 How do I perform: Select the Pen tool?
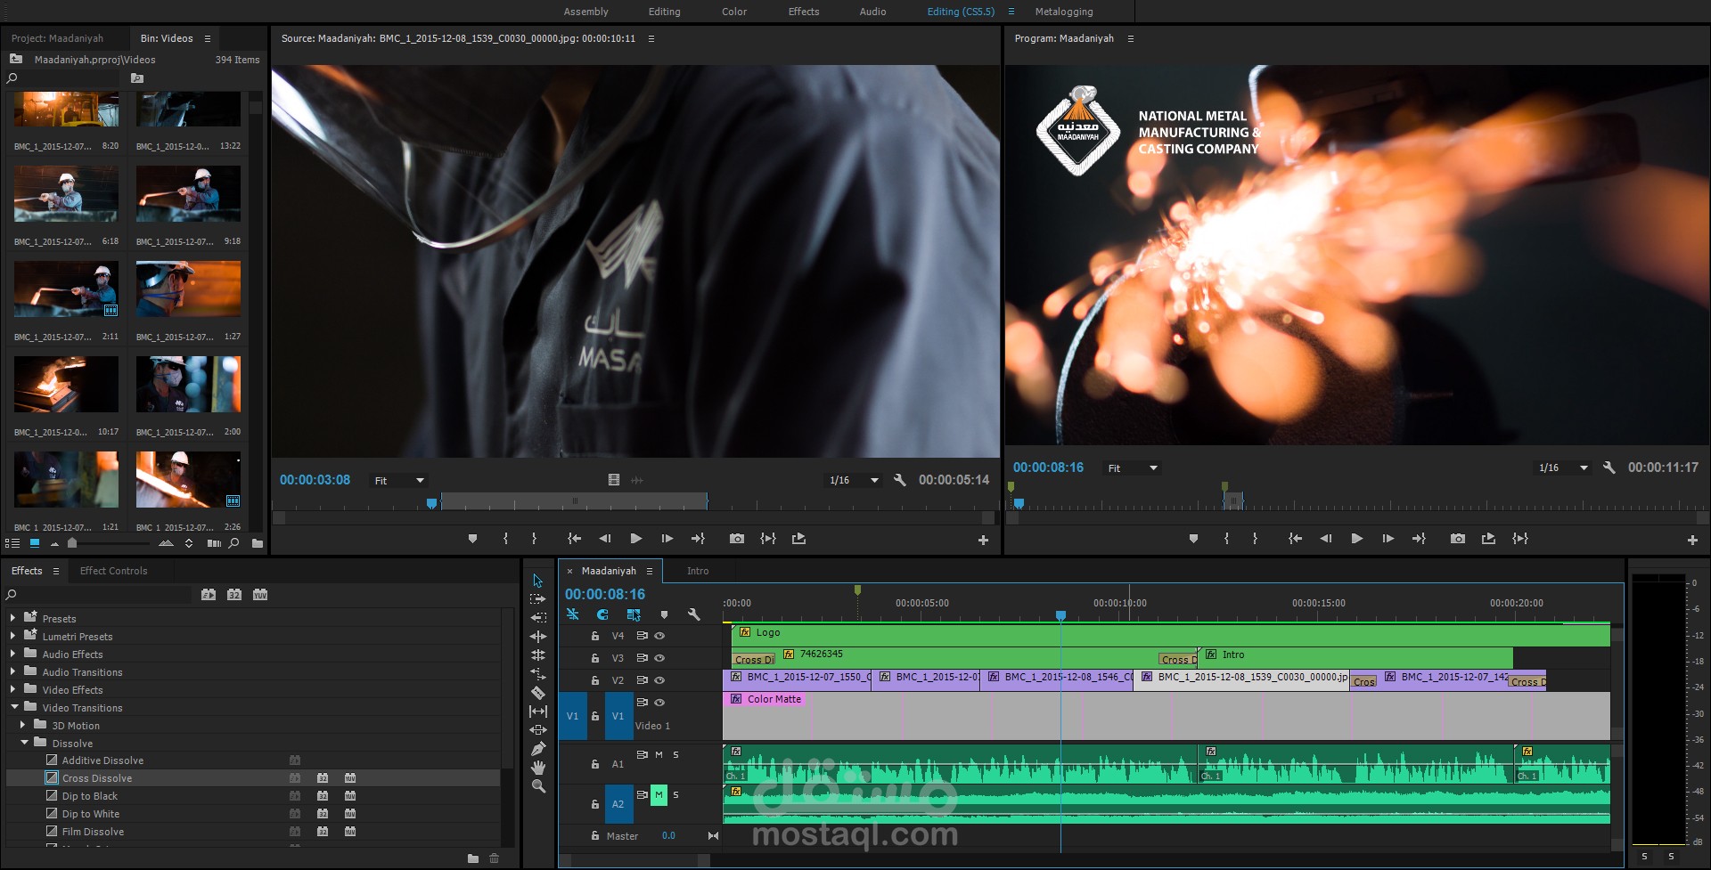click(538, 749)
